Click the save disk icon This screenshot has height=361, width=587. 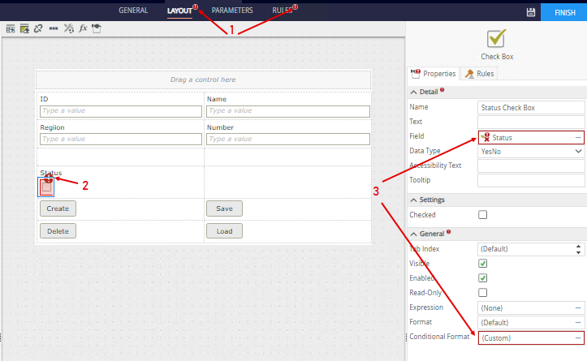531,12
